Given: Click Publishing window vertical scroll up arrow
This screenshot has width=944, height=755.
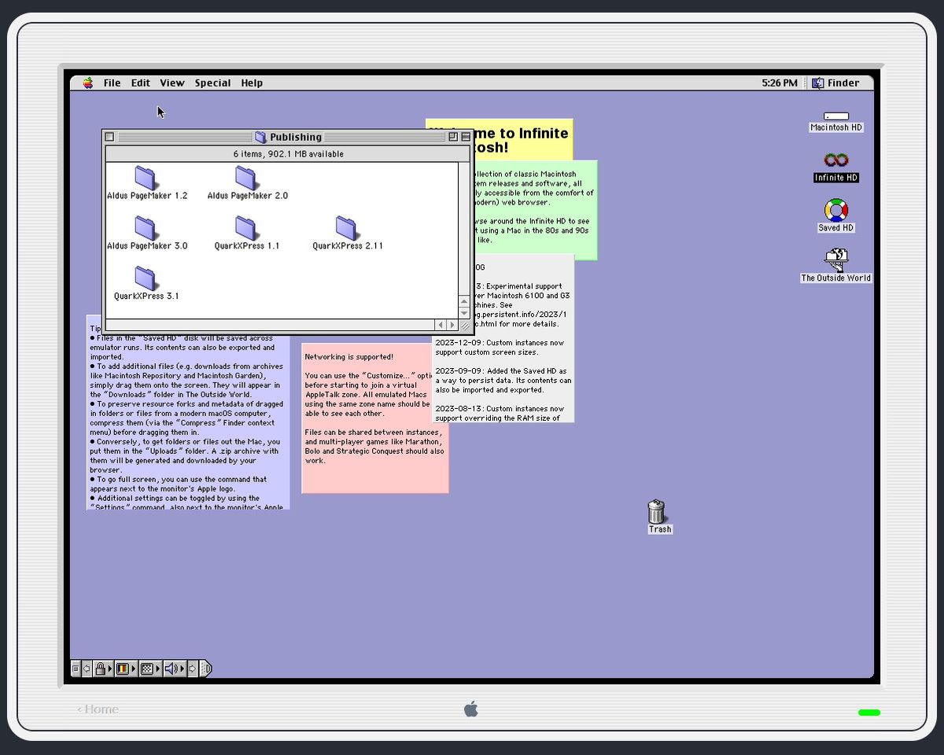Looking at the screenshot, I should (464, 301).
